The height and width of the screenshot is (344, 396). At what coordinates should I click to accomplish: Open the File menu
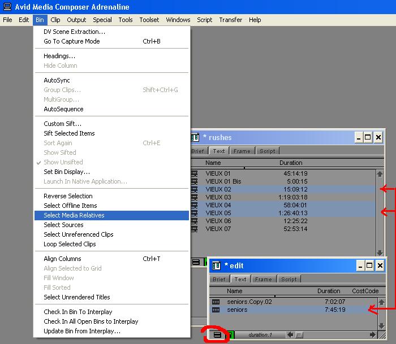point(7,20)
